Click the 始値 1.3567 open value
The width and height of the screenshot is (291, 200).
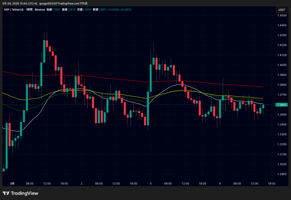pos(53,10)
